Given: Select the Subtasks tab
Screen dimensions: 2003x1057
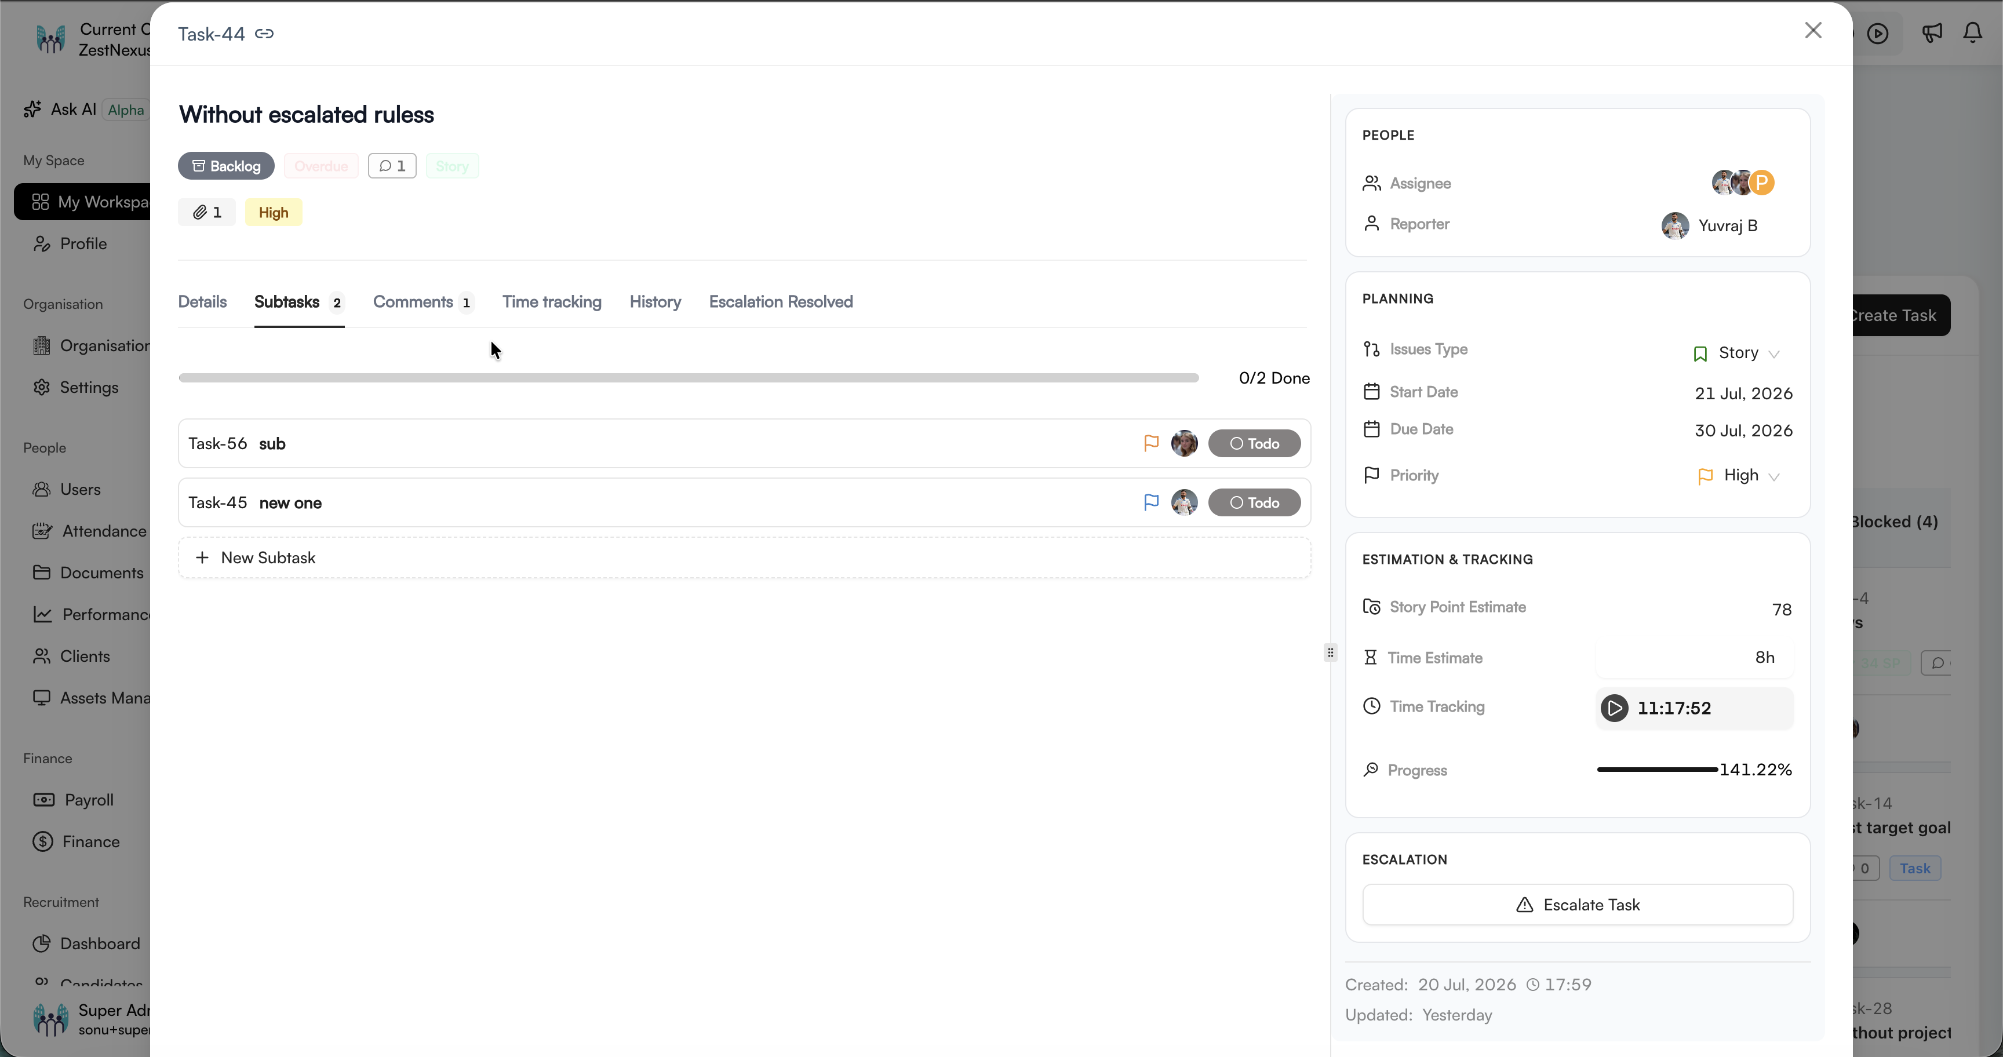Looking at the screenshot, I should tap(300, 301).
